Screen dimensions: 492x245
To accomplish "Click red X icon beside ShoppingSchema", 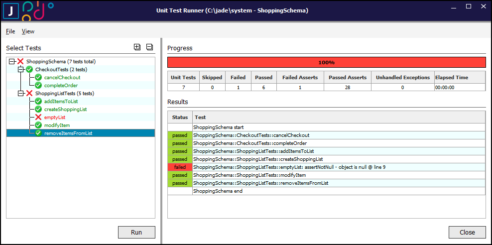I will click(x=20, y=61).
